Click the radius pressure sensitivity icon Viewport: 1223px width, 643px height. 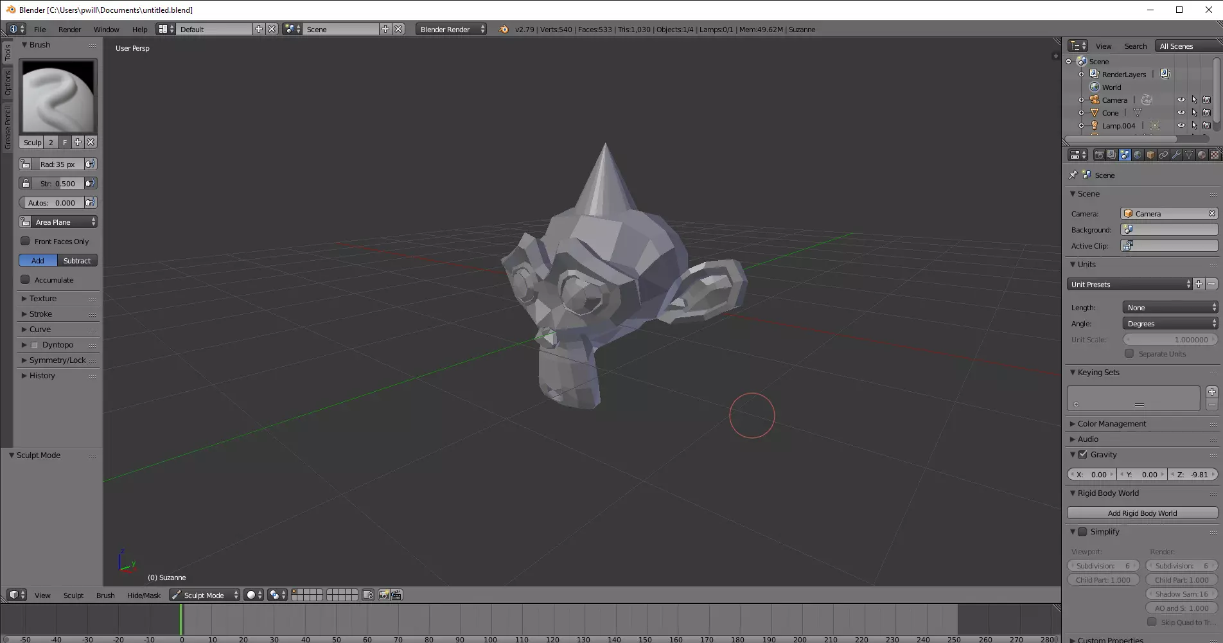[91, 164]
